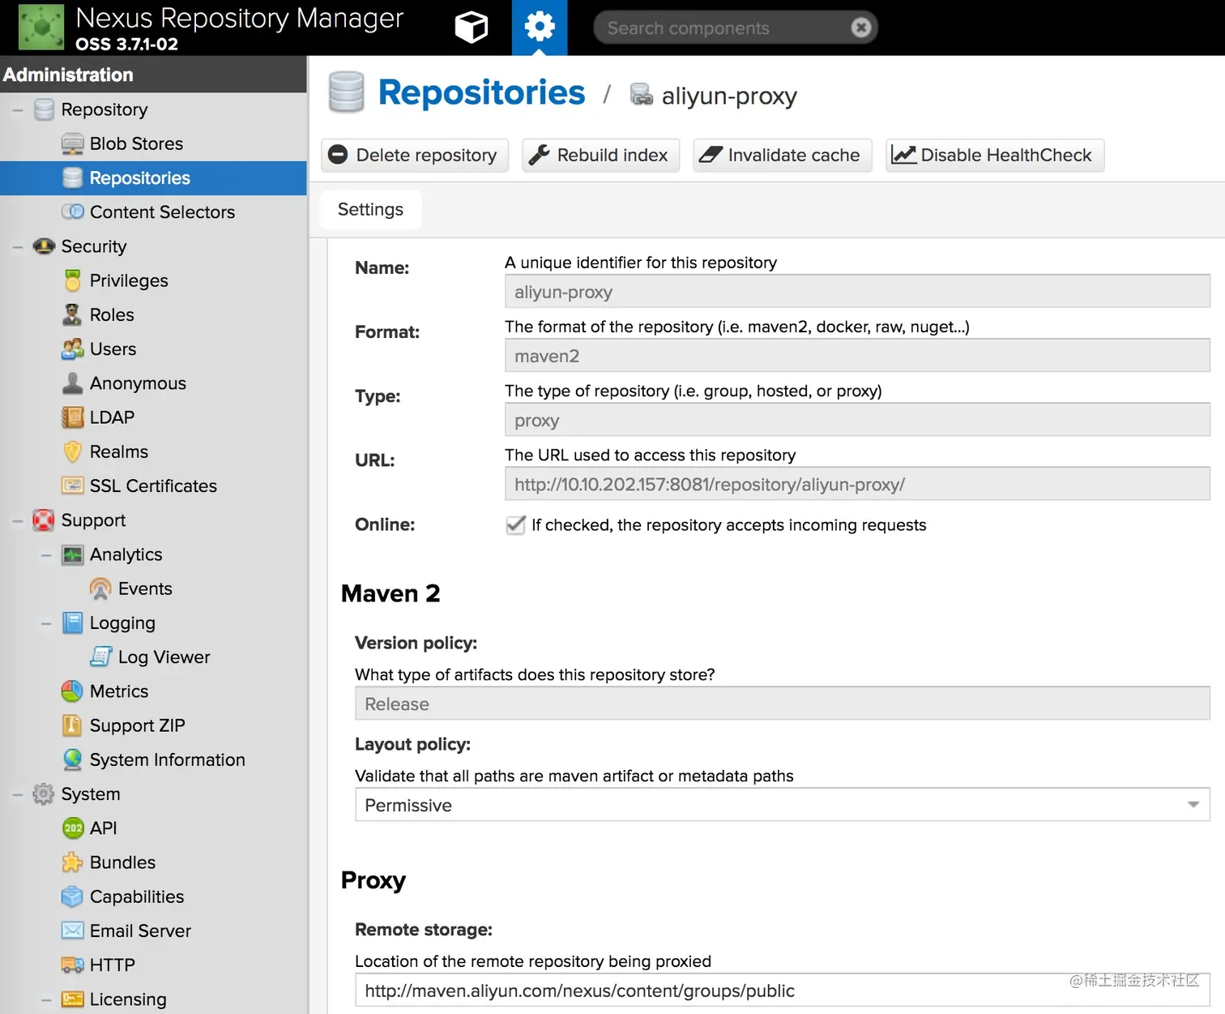Toggle the Online checkbox
This screenshot has height=1014, width=1225.
click(x=515, y=524)
